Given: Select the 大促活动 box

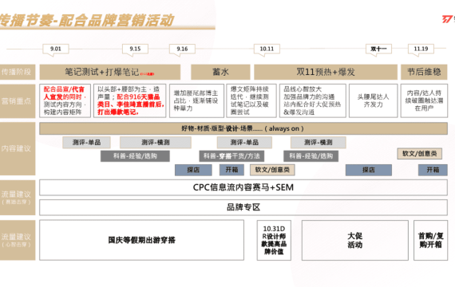Looking at the screenshot, I should click(355, 240).
